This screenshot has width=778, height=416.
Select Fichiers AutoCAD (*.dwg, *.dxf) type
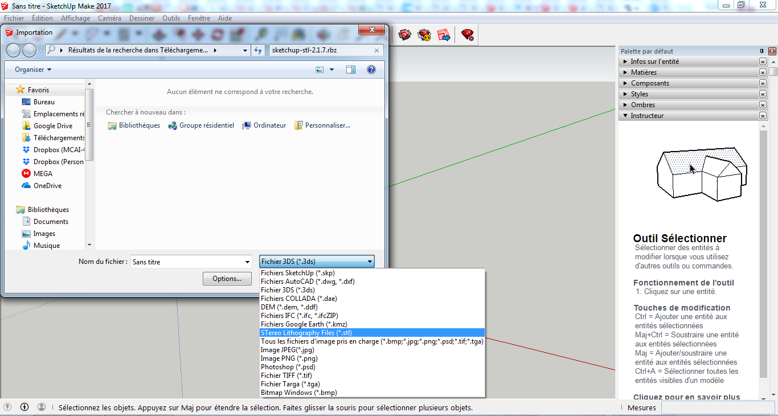[x=372, y=282]
